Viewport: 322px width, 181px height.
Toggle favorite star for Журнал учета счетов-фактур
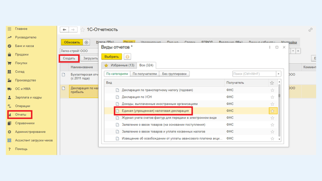(272, 118)
